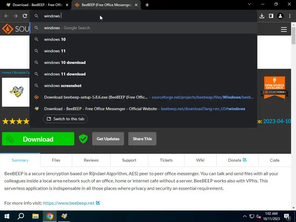
Task: Click the Share This button
Action: pos(142,139)
